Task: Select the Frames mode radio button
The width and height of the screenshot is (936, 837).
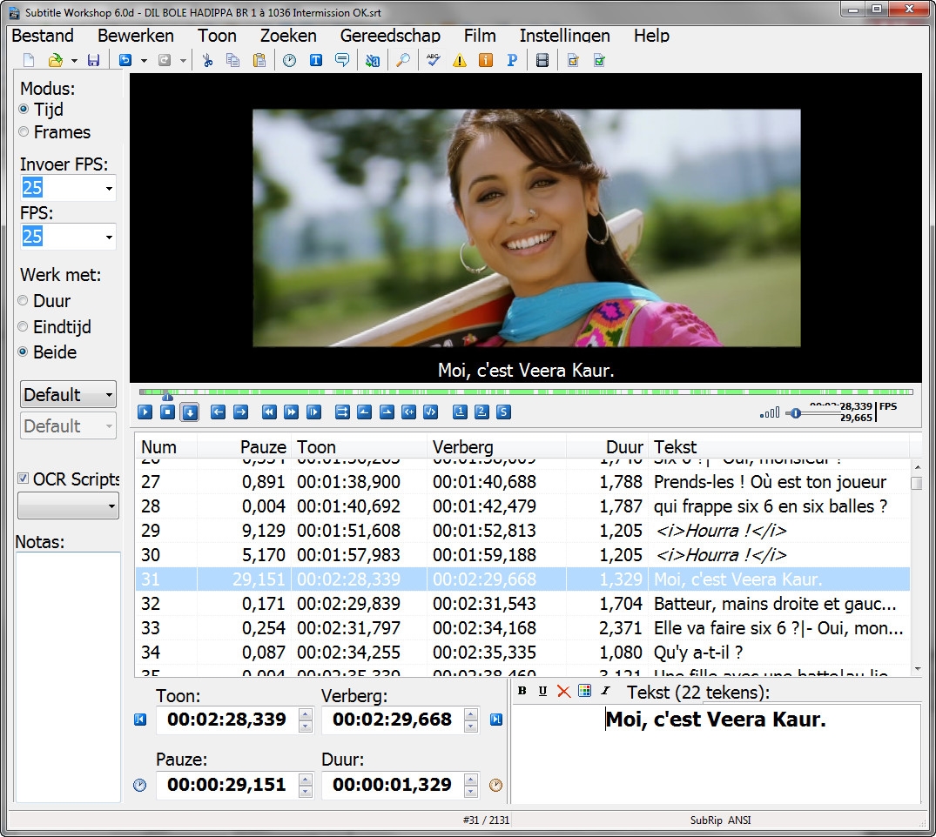Action: click(24, 132)
